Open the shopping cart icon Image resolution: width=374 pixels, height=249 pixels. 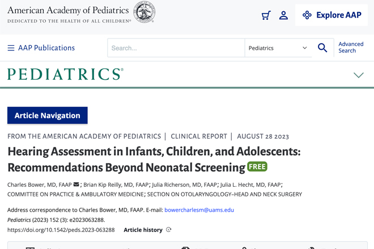click(266, 15)
